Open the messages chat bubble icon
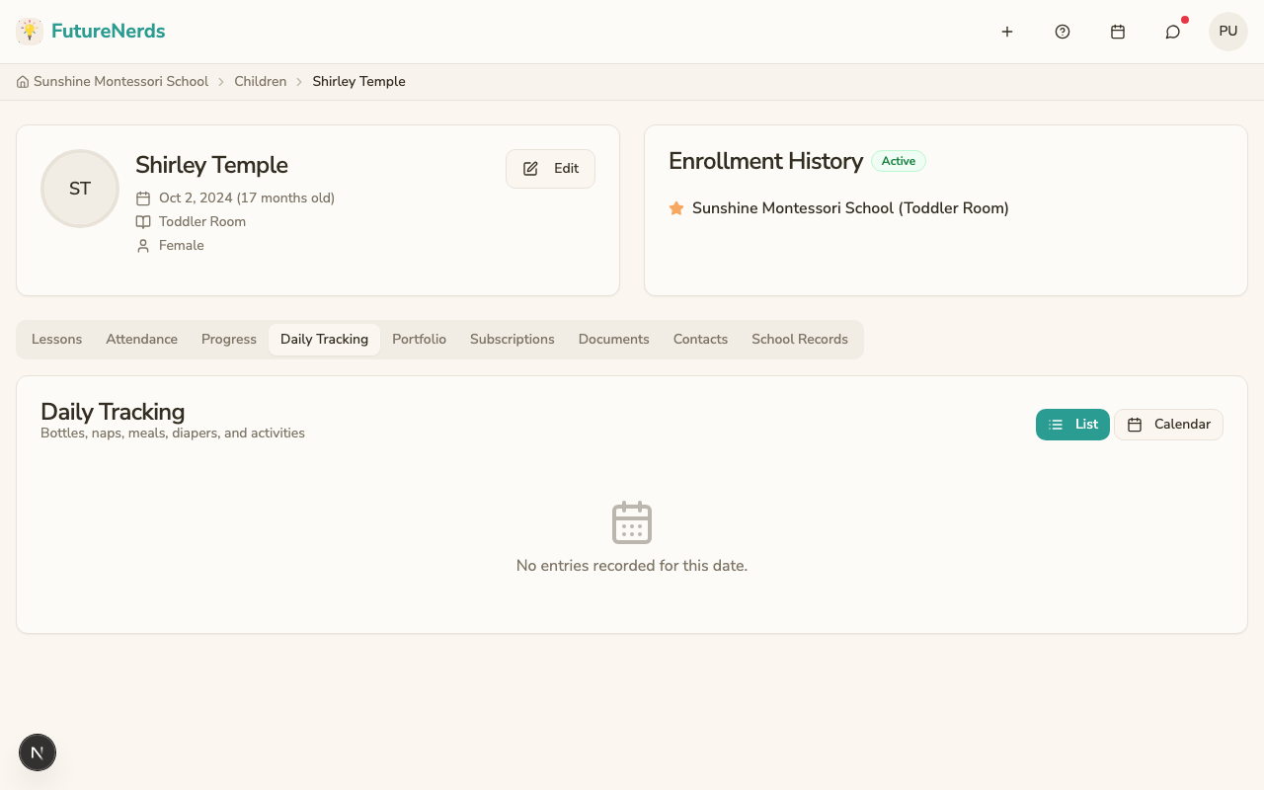 click(1173, 32)
